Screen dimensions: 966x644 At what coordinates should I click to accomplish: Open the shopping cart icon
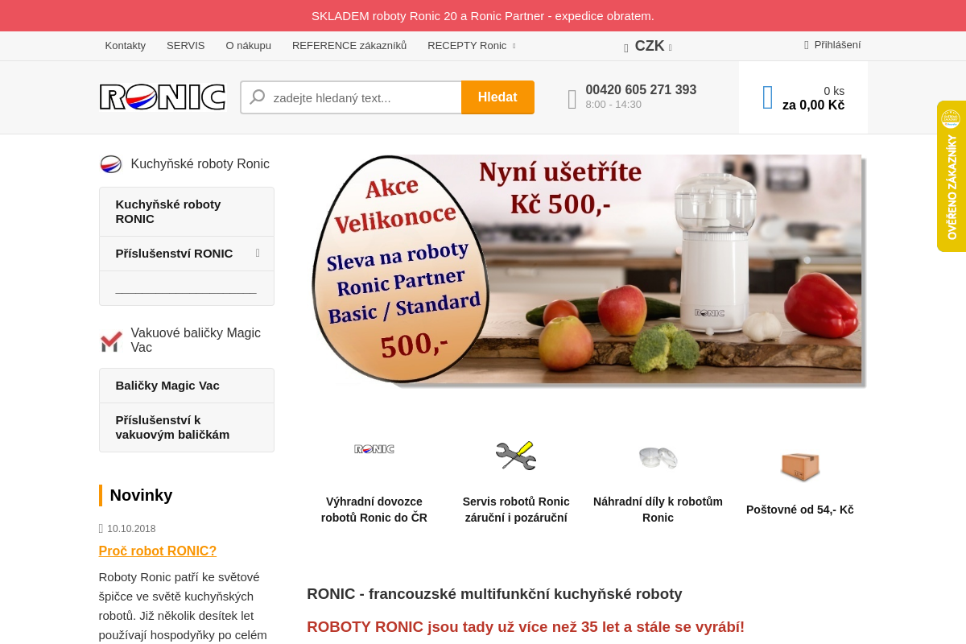pyautogui.click(x=767, y=98)
